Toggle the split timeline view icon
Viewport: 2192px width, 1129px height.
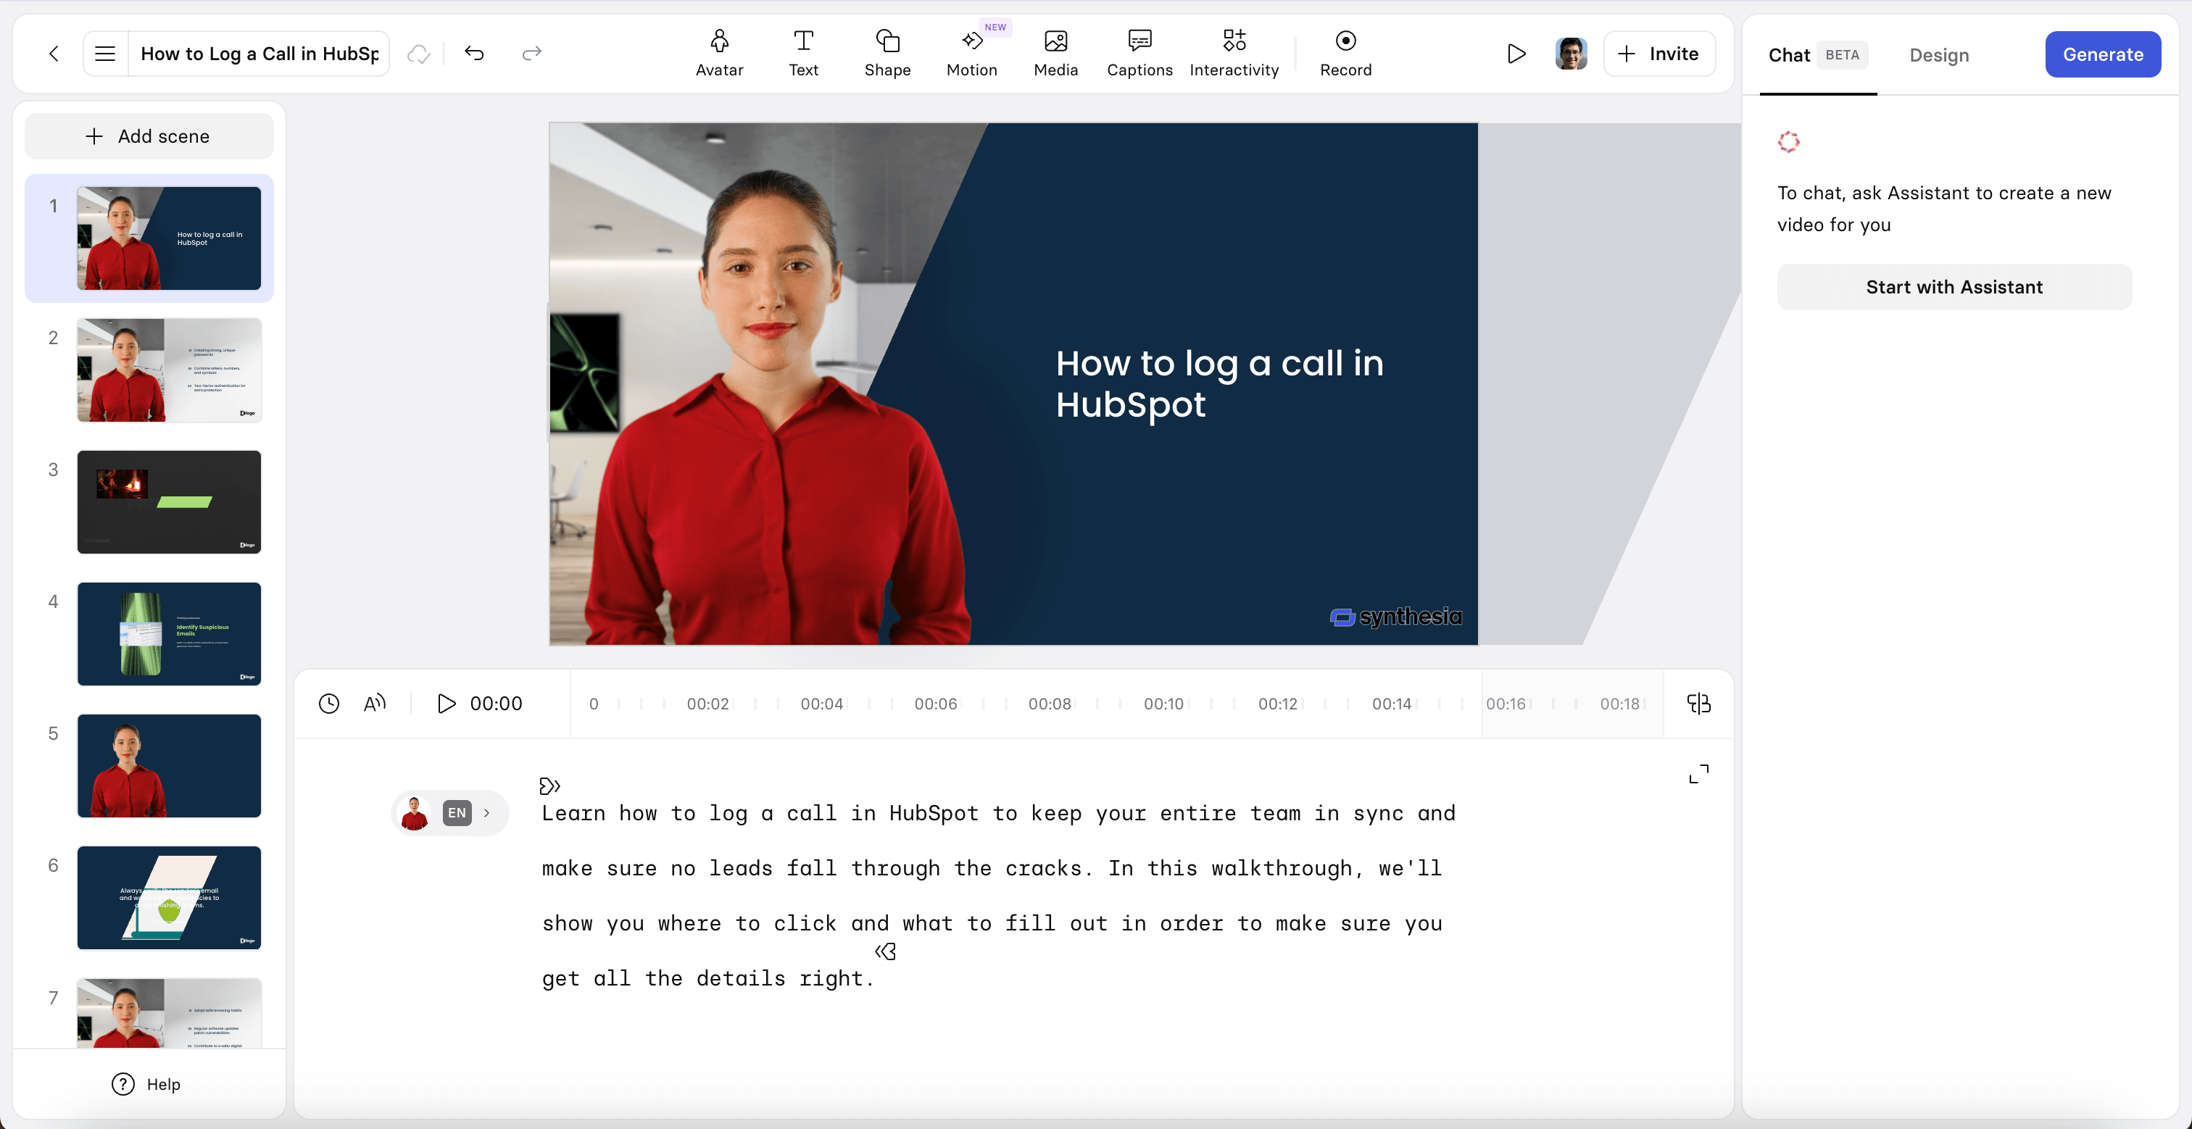pos(1698,704)
